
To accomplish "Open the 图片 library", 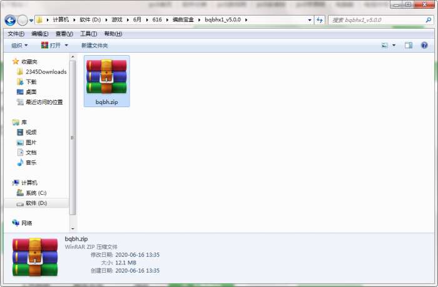I will pyautogui.click(x=27, y=142).
